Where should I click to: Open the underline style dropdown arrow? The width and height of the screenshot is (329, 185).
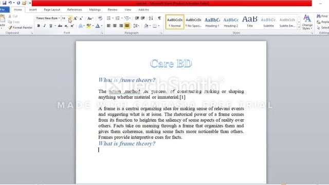[x=55, y=26]
